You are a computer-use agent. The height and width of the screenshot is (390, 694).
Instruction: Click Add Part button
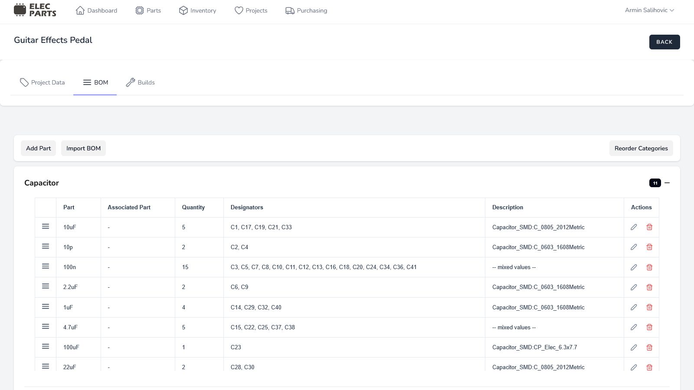pos(38,148)
